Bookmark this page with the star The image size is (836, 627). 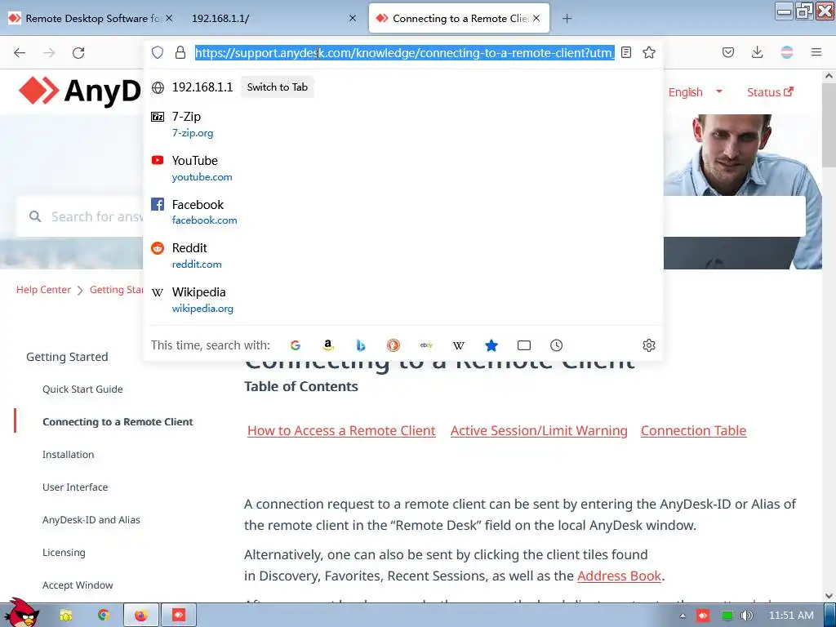[649, 52]
